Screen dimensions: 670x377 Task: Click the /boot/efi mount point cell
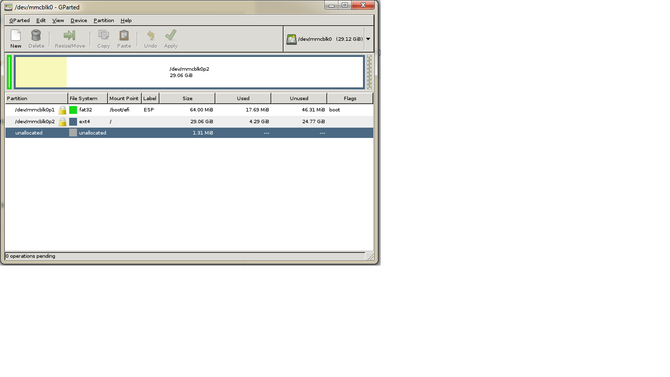(x=120, y=110)
